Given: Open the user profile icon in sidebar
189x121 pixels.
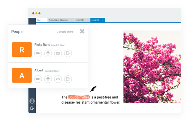Looking at the screenshot, I should (x=32, y=101).
